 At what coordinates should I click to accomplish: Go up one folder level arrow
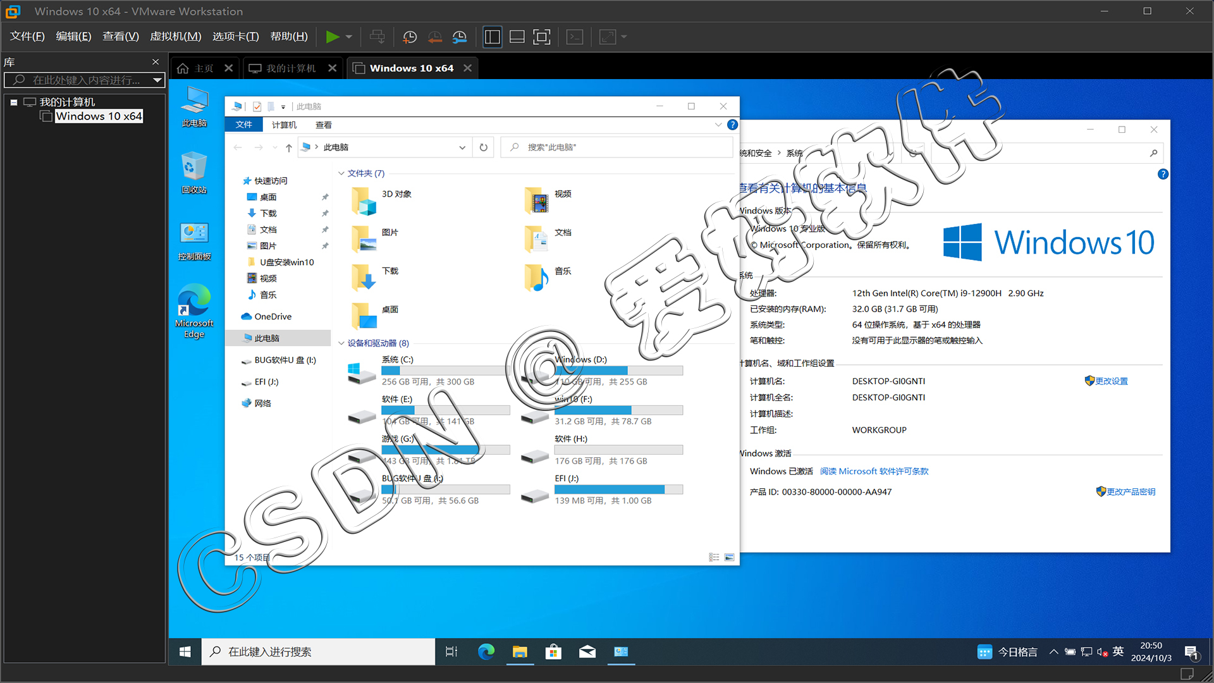(x=288, y=147)
